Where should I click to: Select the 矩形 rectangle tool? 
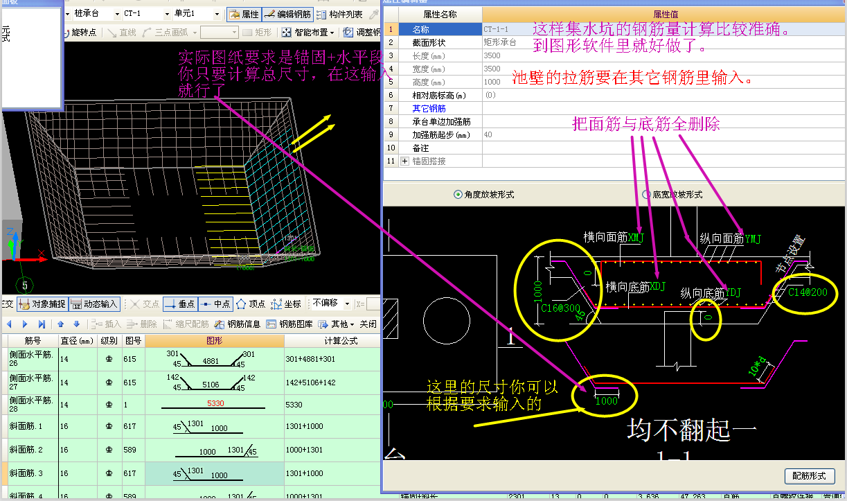click(258, 33)
